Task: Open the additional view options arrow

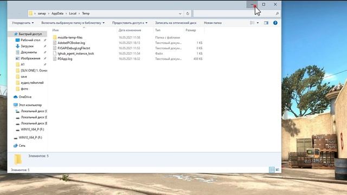Action: [x=258, y=23]
